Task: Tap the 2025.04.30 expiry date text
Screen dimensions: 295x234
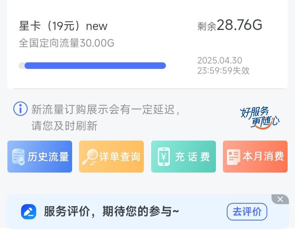Action: coord(220,60)
